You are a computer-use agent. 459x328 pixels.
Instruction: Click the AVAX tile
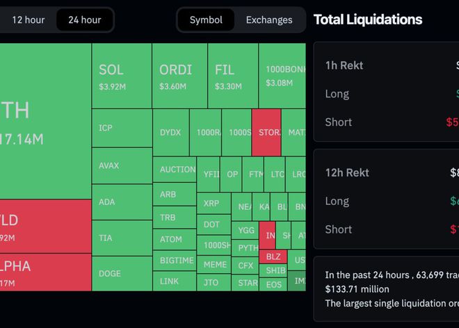[122, 166]
